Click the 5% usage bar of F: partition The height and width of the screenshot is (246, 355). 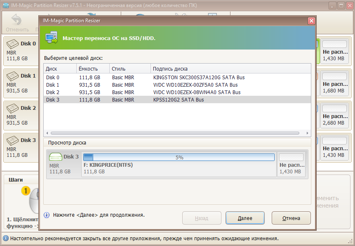(179, 157)
